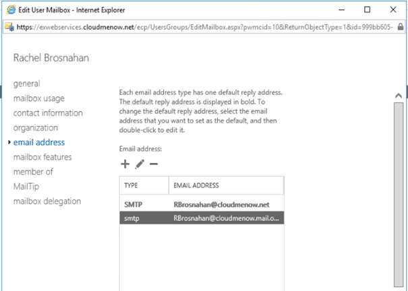Select the primary SMTP RBrosnahan@cloudmenow.net row
The height and width of the screenshot is (291, 408).
coord(202,203)
